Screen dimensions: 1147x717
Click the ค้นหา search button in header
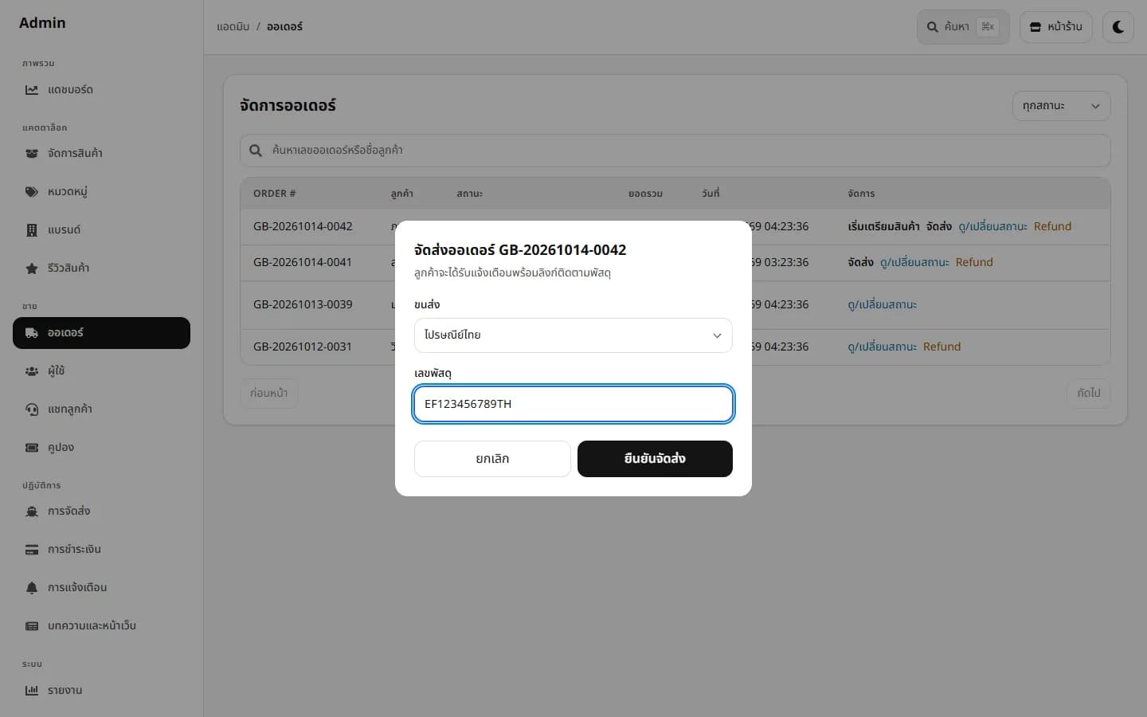click(x=963, y=27)
